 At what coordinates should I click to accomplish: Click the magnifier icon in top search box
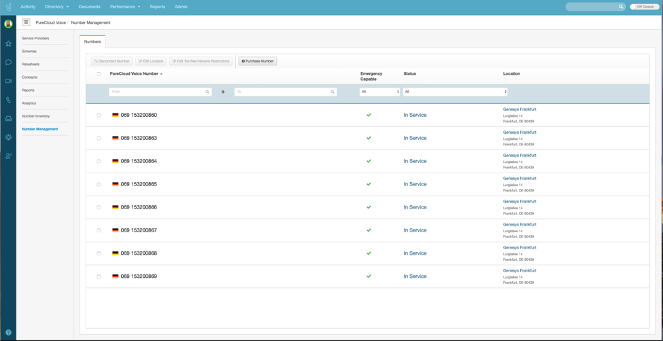tap(621, 7)
